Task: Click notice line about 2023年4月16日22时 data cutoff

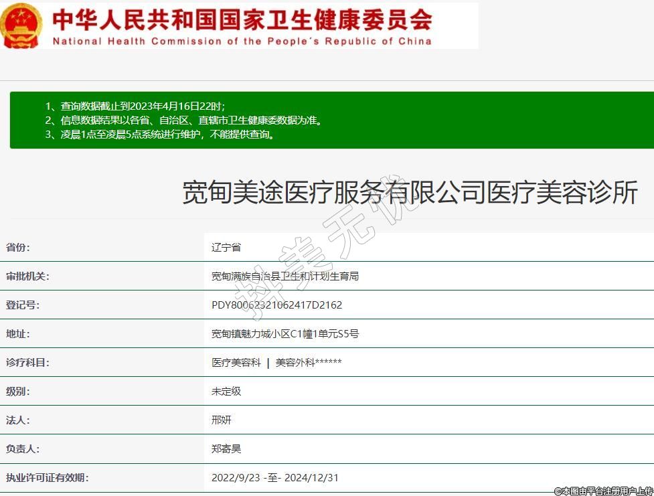Action: [135, 106]
